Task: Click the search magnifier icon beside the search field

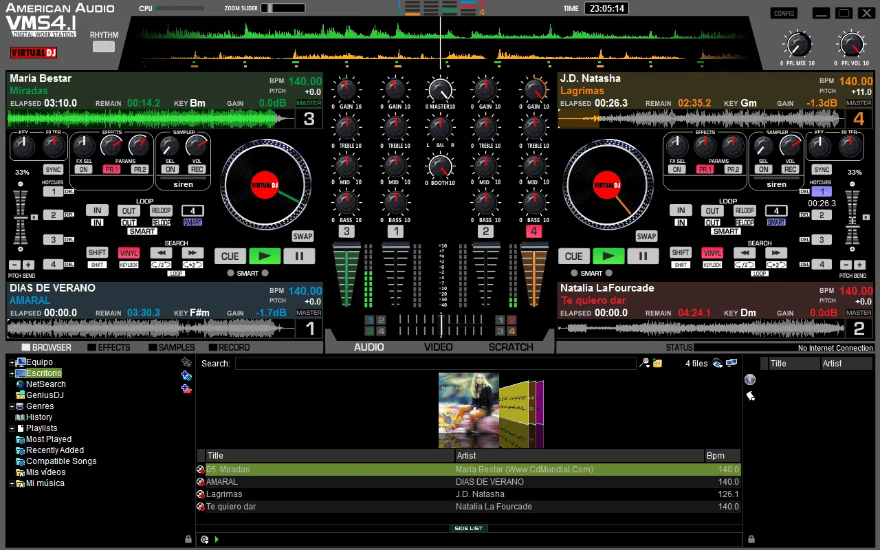Action: [x=643, y=362]
